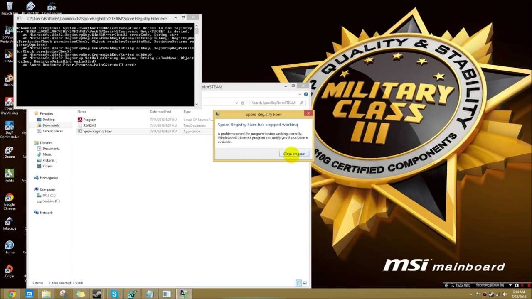Open the Cheat Engine desktop shortcut
Image resolution: width=532 pixels, height=299 pixels.
pos(52,8)
